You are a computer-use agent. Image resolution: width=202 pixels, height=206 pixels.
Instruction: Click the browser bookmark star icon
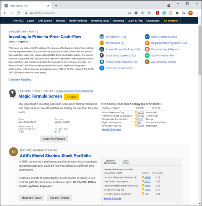pos(149,13)
